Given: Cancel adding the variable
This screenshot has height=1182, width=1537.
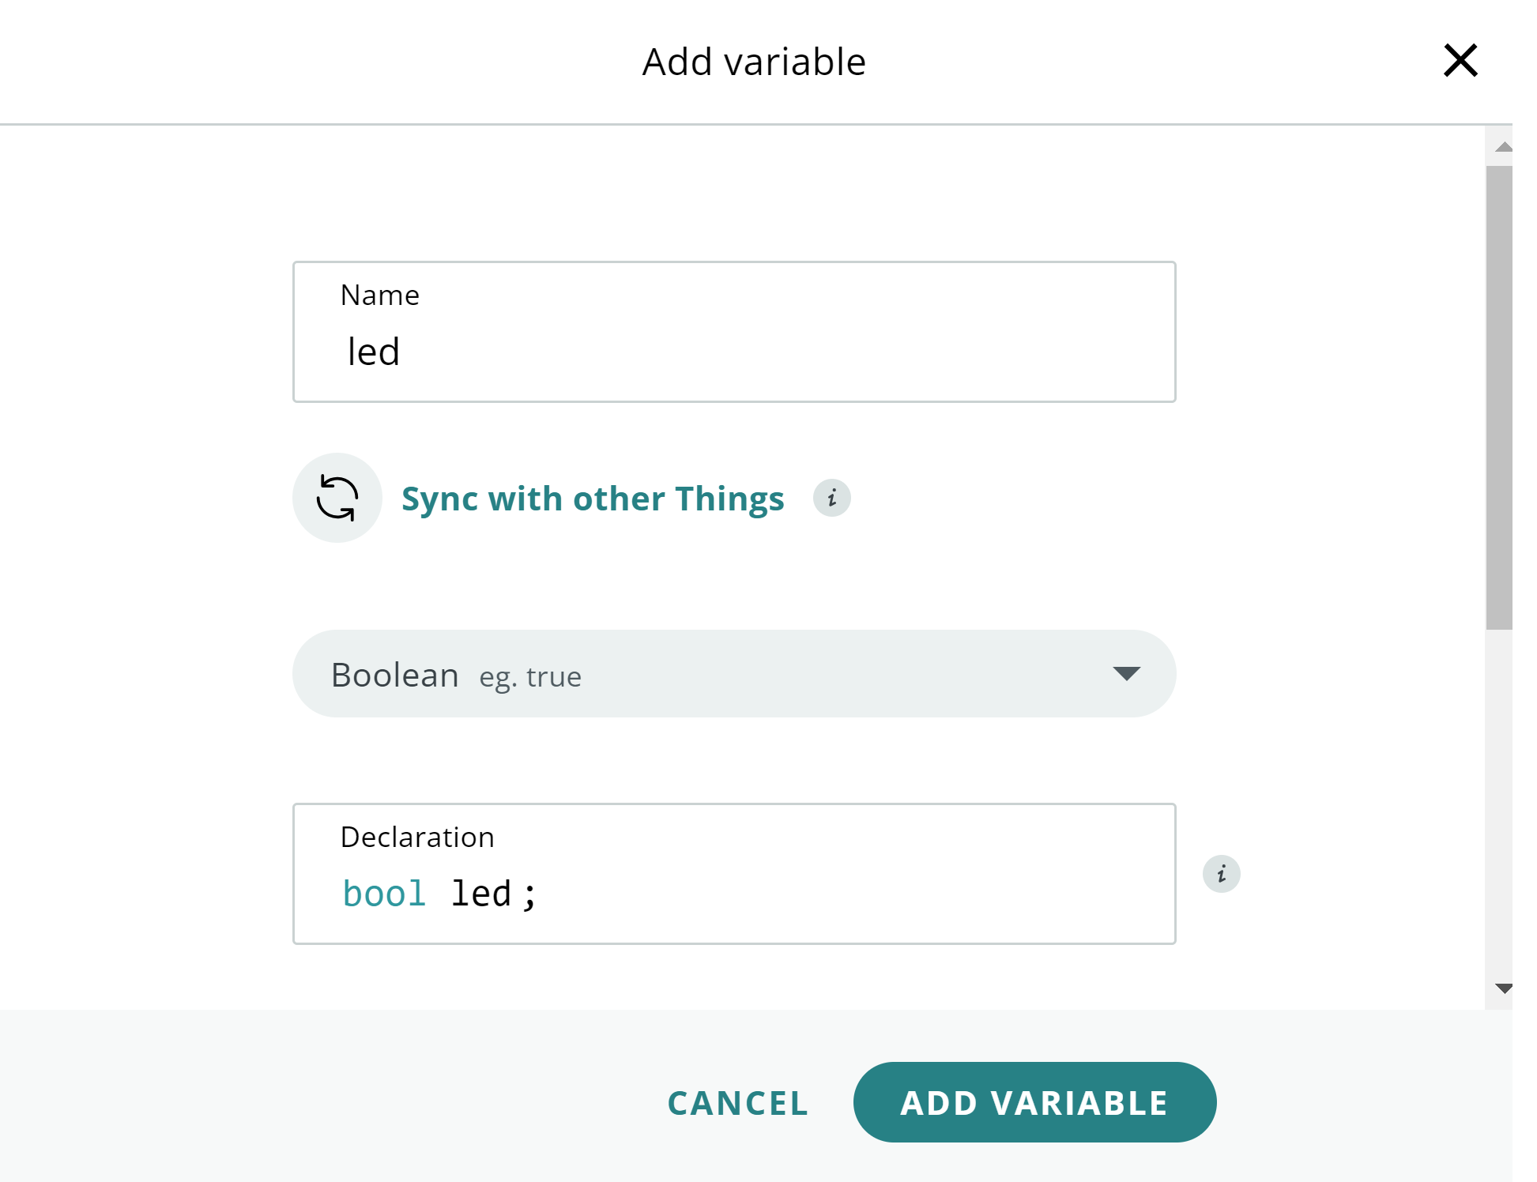Looking at the screenshot, I should pyautogui.click(x=738, y=1103).
